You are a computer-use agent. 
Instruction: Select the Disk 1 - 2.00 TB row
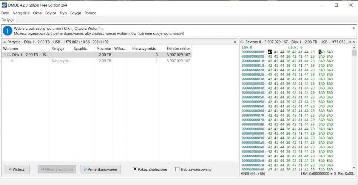coord(96,55)
